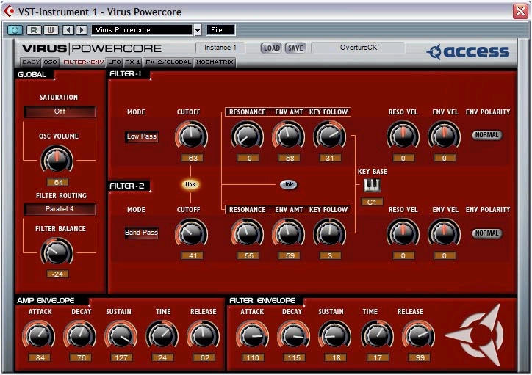This screenshot has height=375, width=532.
Task: Click the Filter-1 Cutoff knob
Action: [x=191, y=136]
